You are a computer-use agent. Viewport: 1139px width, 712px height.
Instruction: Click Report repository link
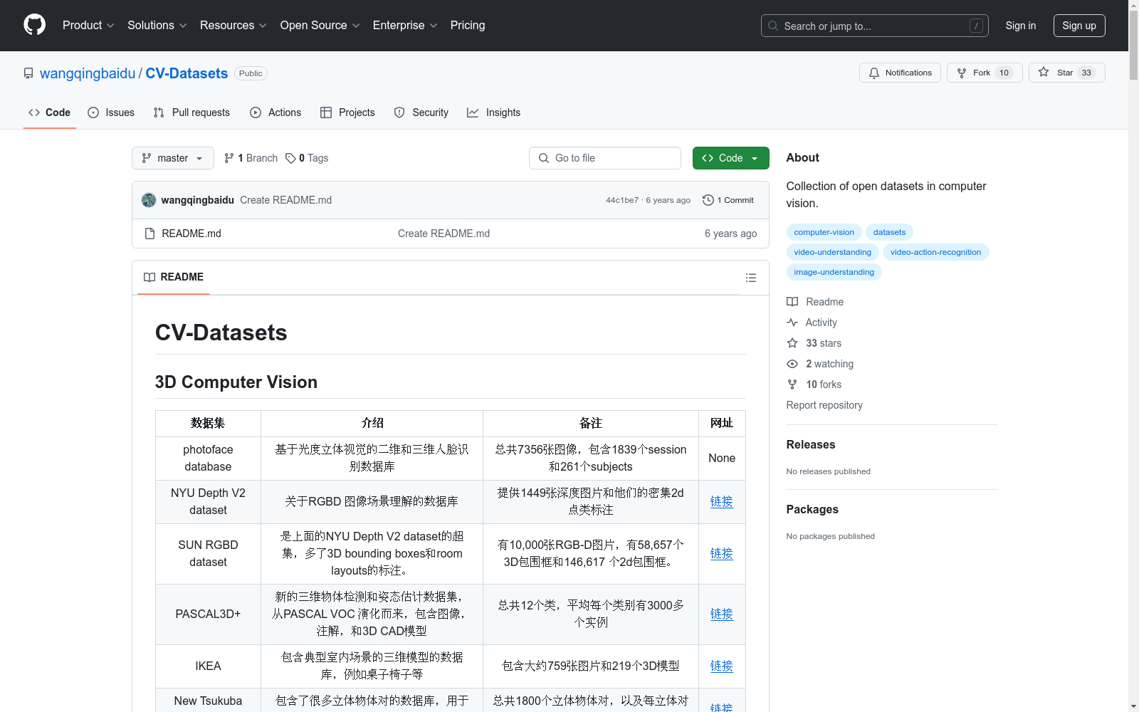(x=824, y=405)
